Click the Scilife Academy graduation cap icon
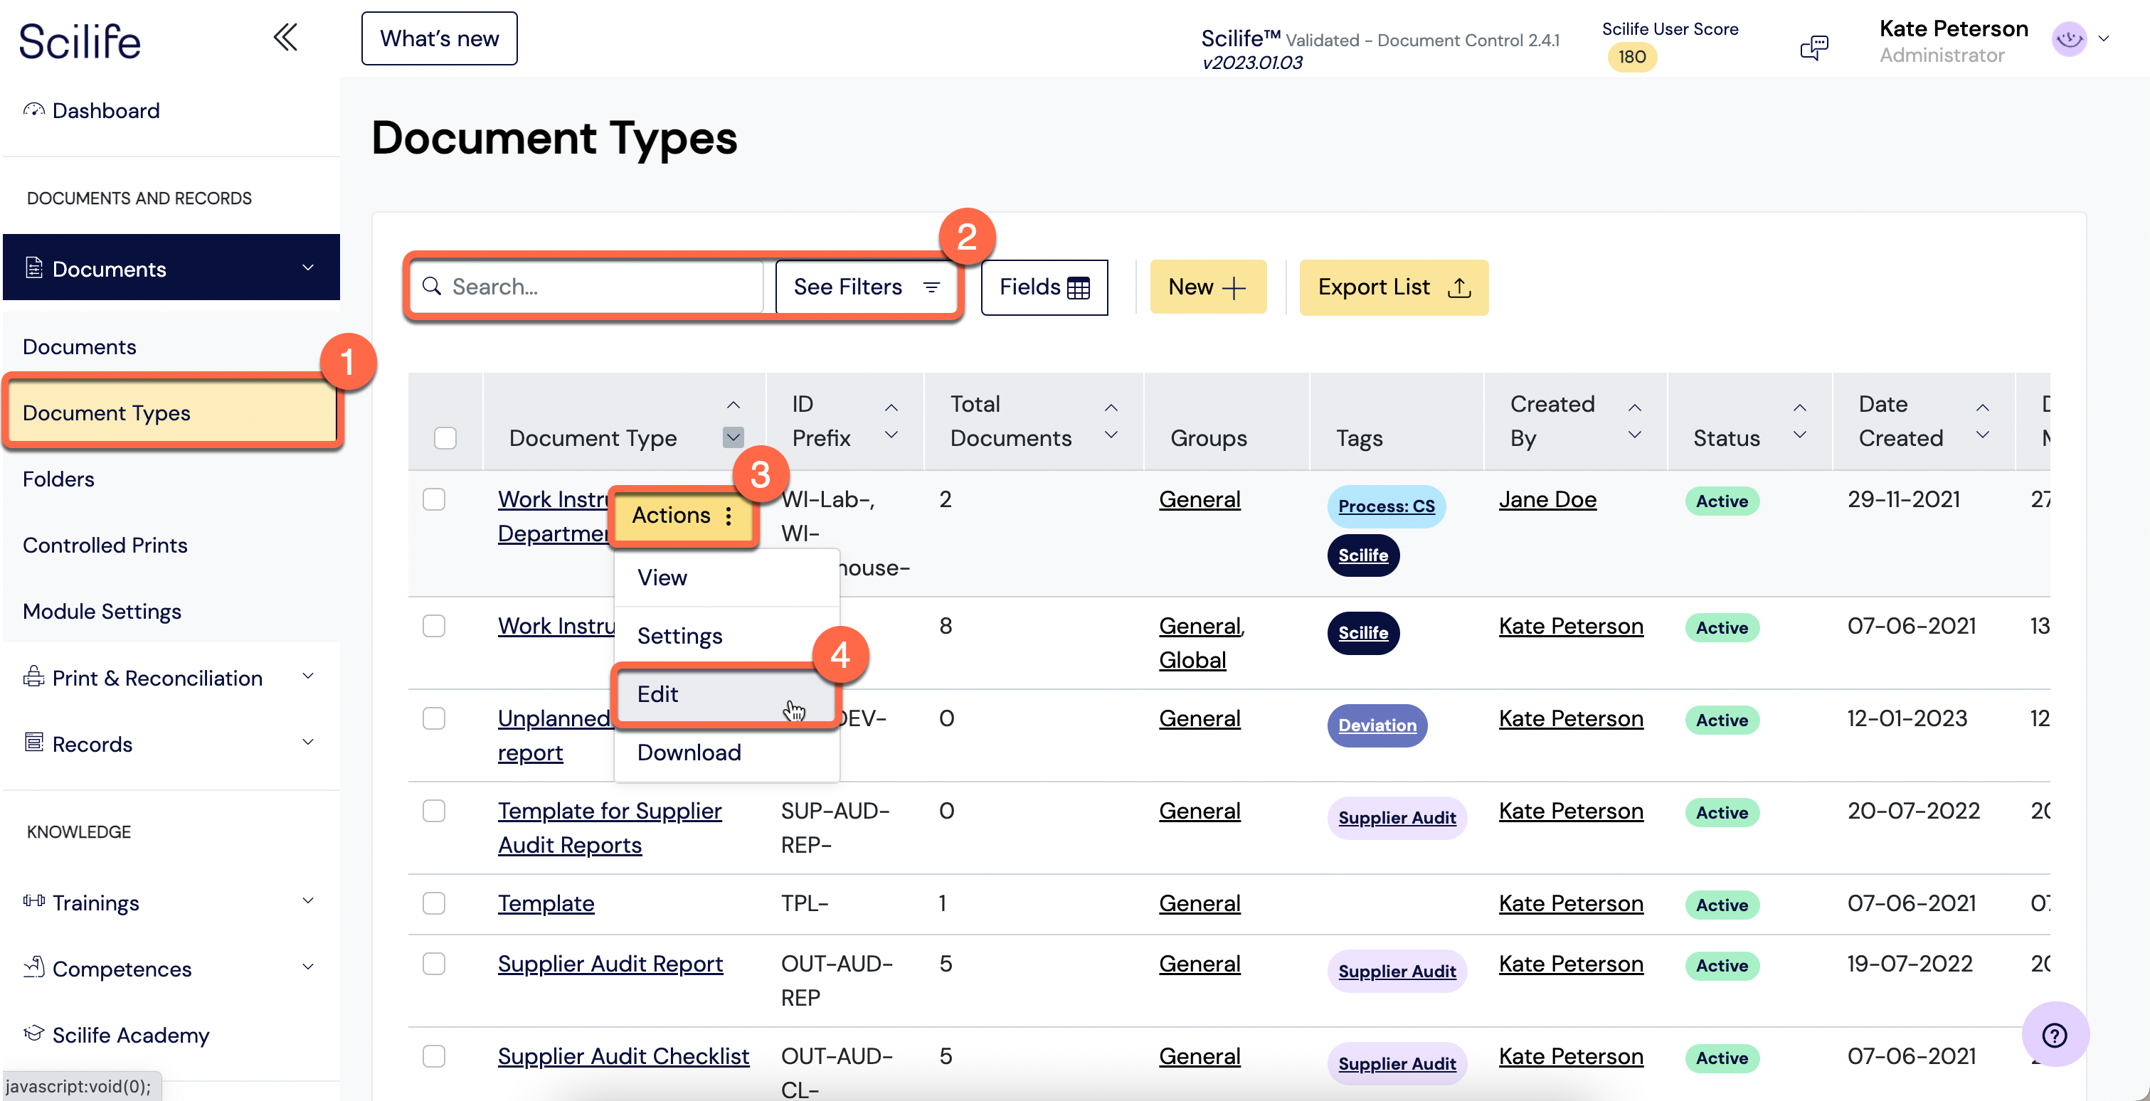This screenshot has width=2150, height=1101. tap(34, 1033)
